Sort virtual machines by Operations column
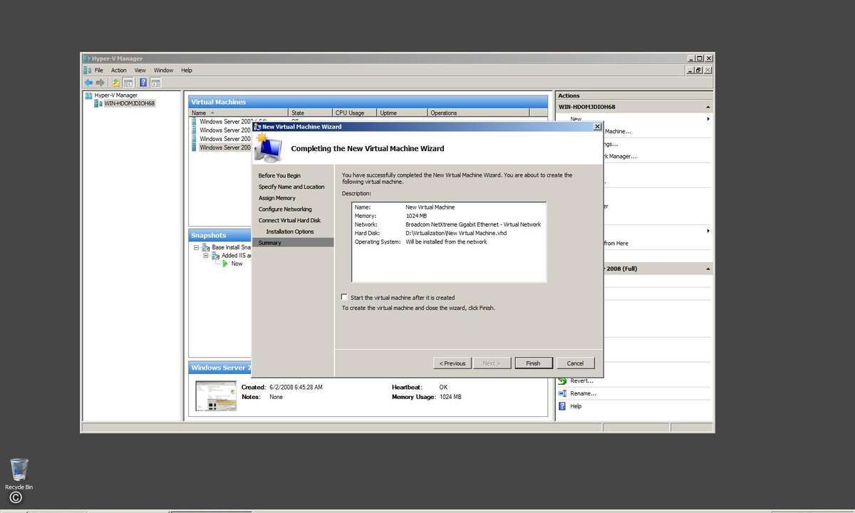855x513 pixels. click(478, 113)
